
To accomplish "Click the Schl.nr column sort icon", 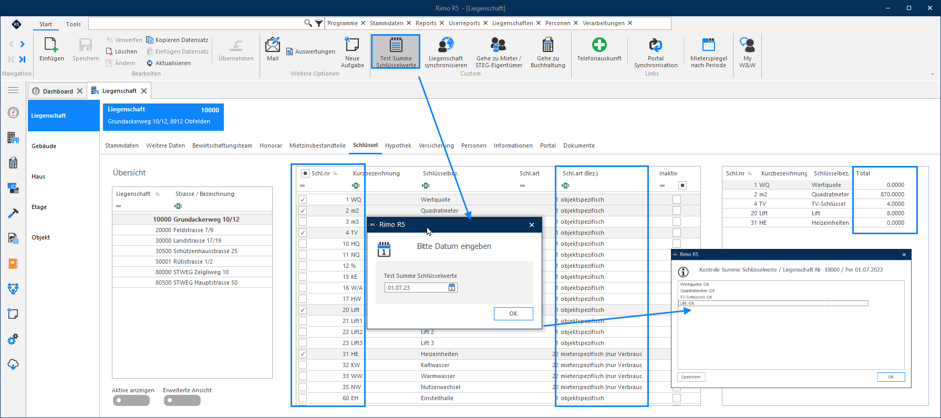I will [336, 173].
